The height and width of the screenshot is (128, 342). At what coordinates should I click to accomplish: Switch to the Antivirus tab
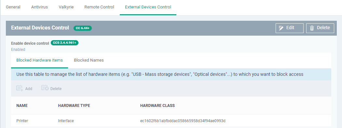(39, 7)
